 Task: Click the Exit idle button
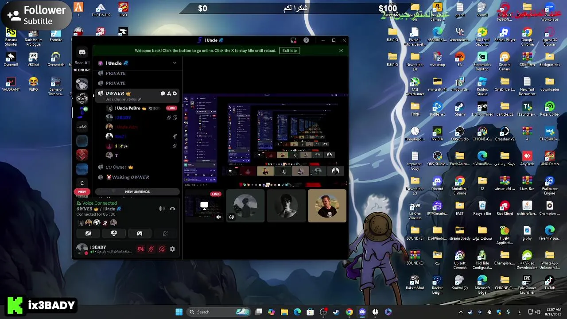[x=290, y=51]
